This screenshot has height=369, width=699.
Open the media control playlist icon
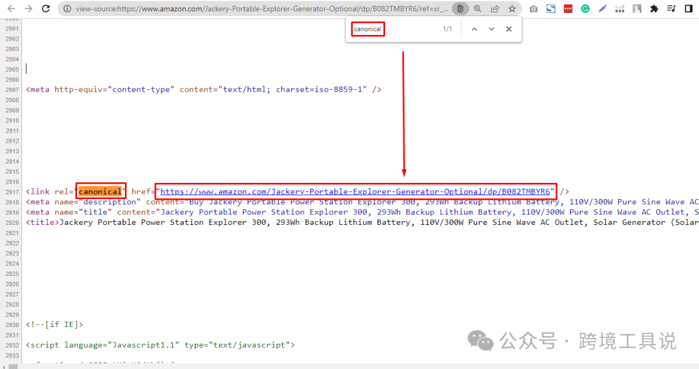coord(671,8)
